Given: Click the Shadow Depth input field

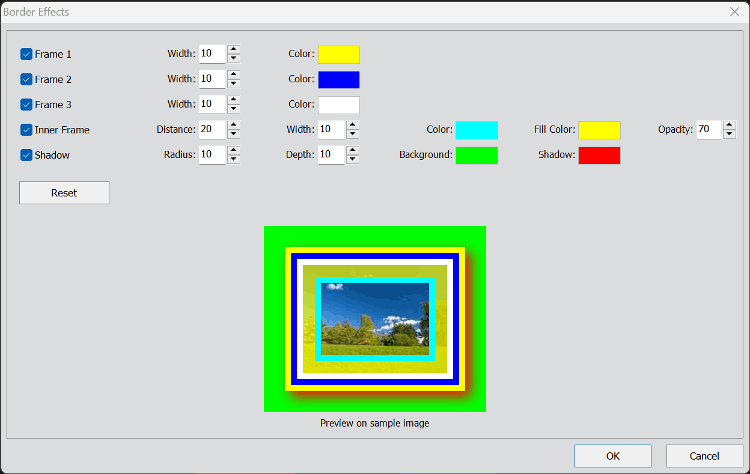Looking at the screenshot, I should (332, 155).
